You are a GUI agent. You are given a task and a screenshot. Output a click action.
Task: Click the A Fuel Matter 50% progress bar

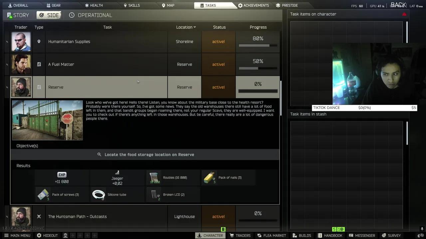coord(258,68)
